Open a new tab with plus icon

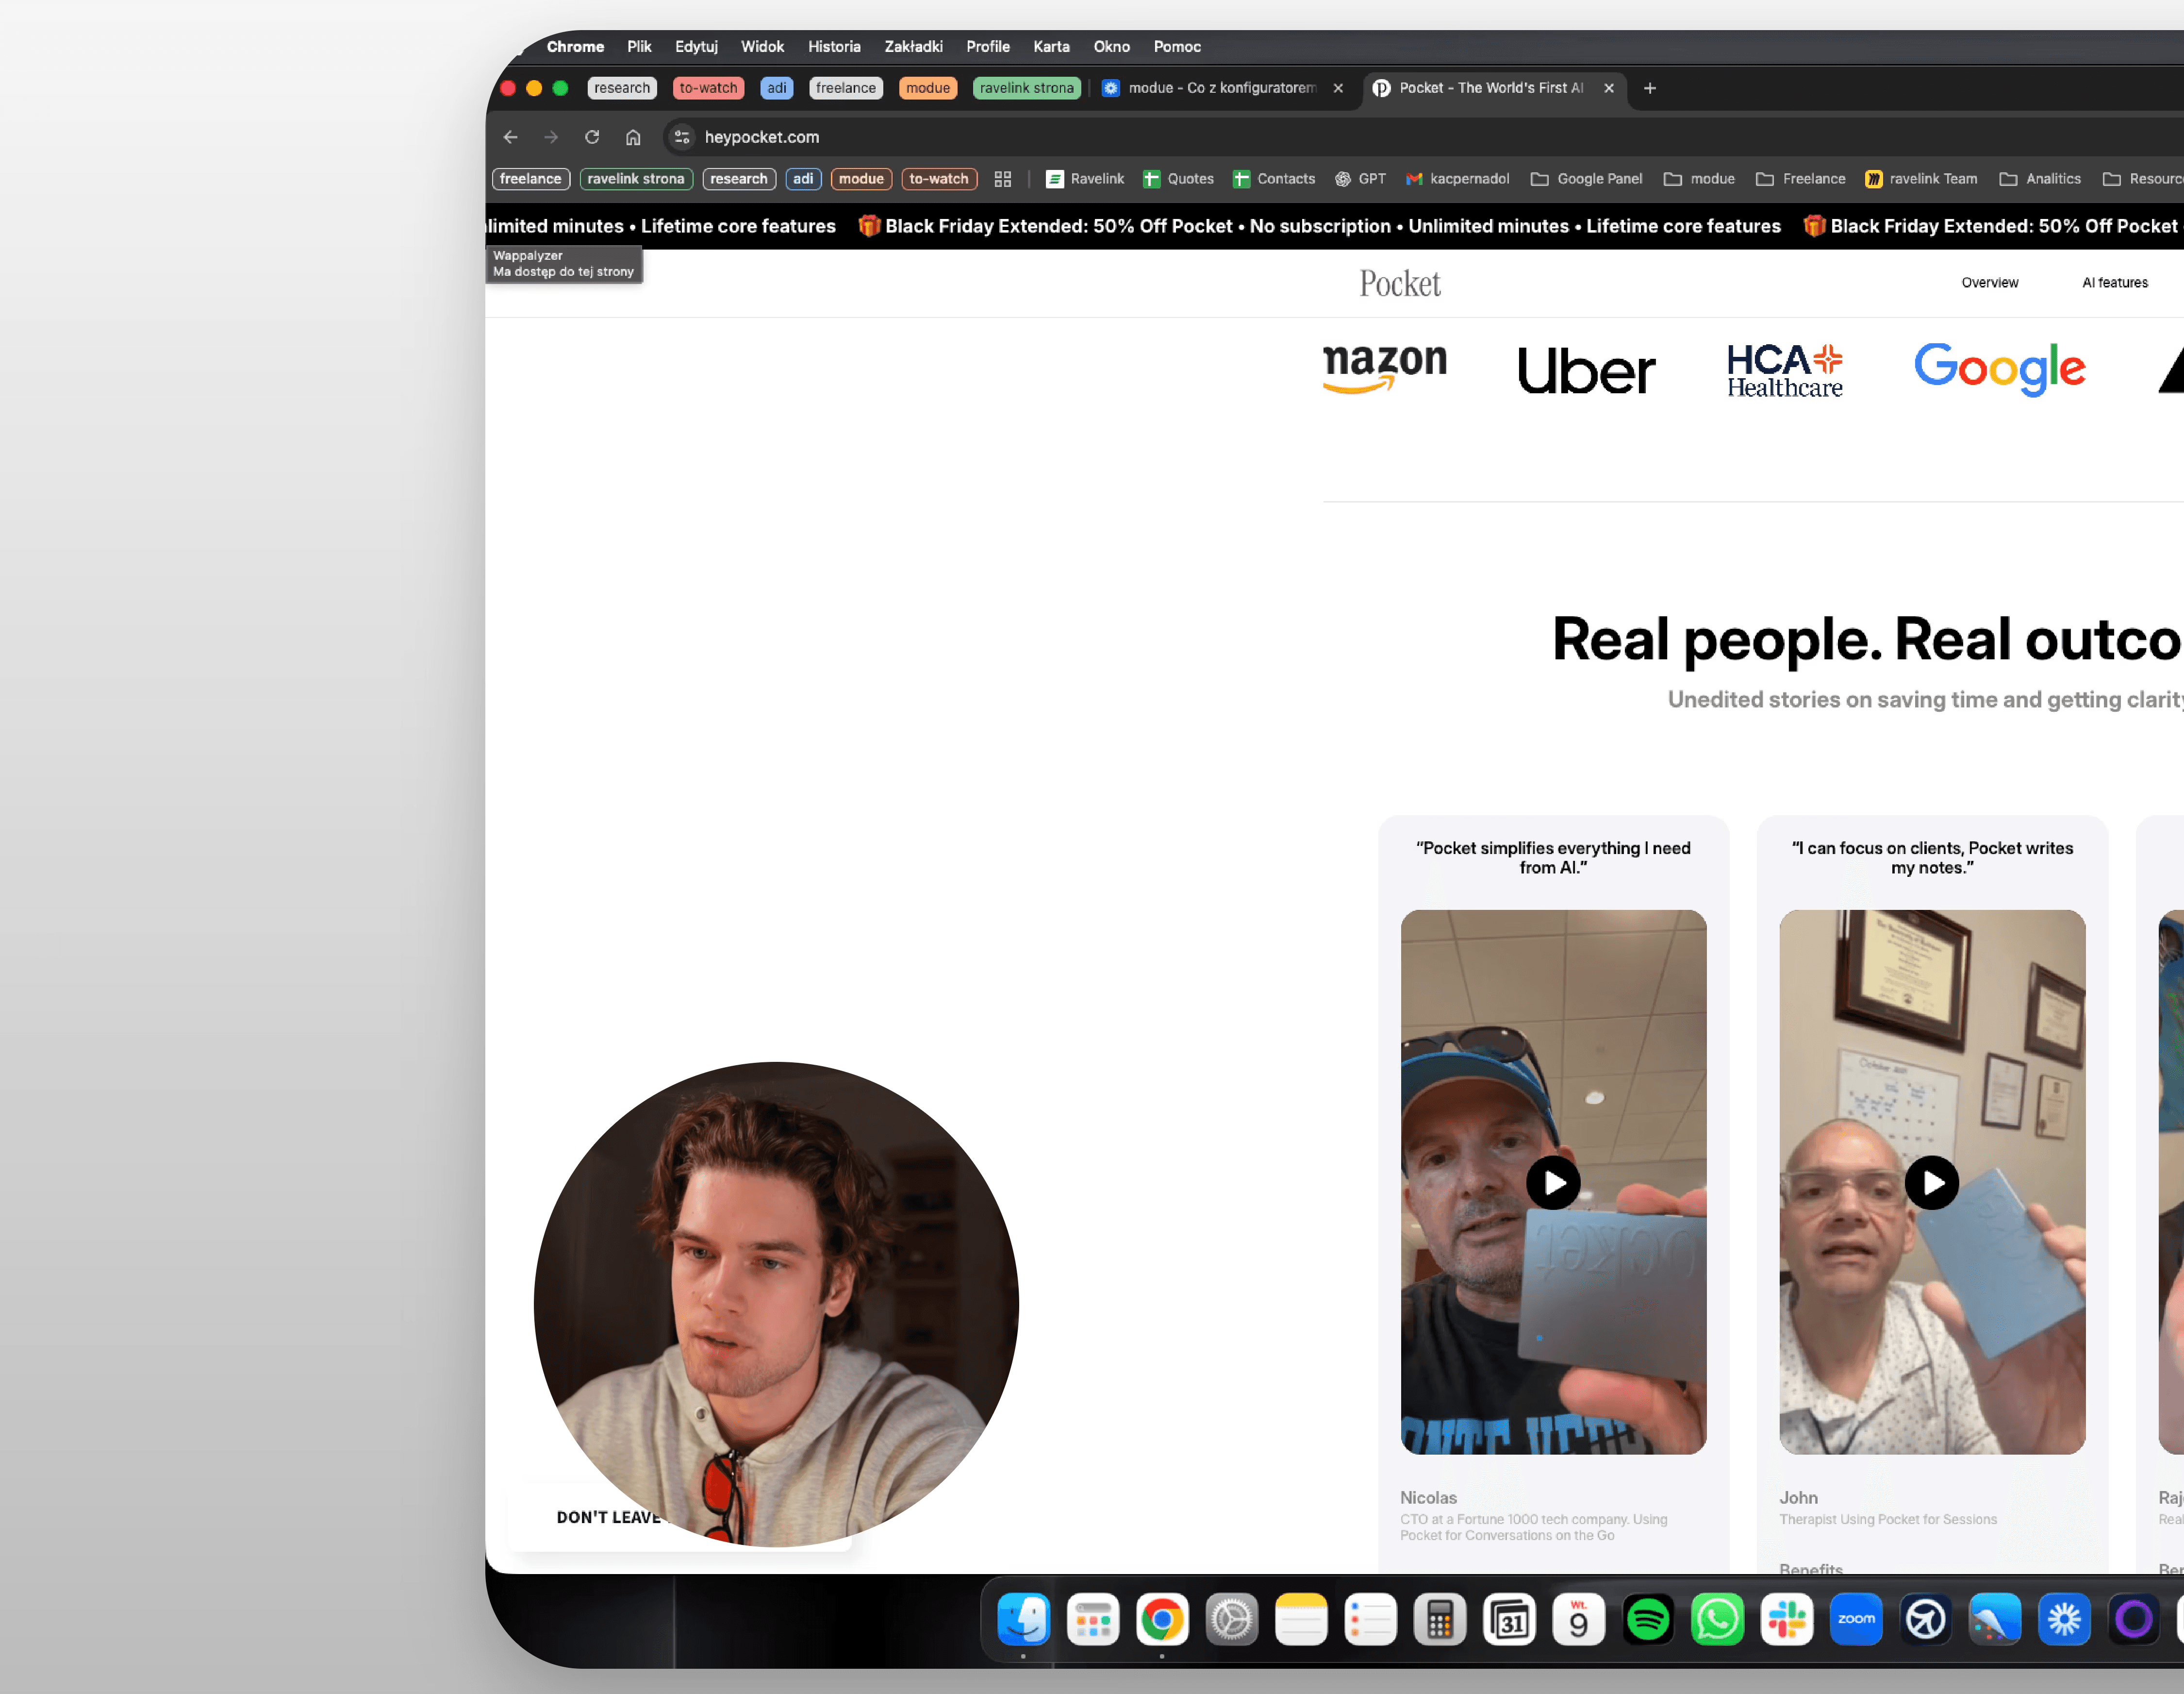[x=1650, y=88]
